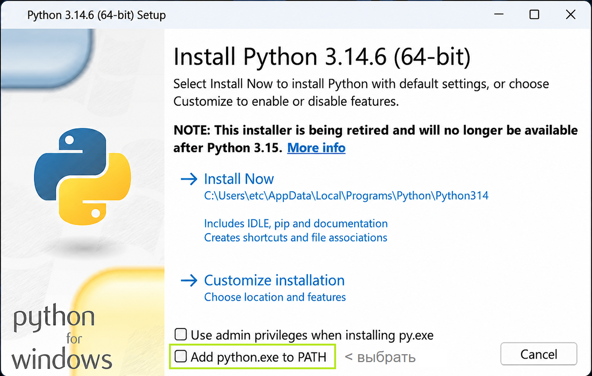Viewport: 592px width, 376px height.
Task: Click the 'Python 3.14.6 (64-bit) Setup' title text
Action: click(x=96, y=15)
